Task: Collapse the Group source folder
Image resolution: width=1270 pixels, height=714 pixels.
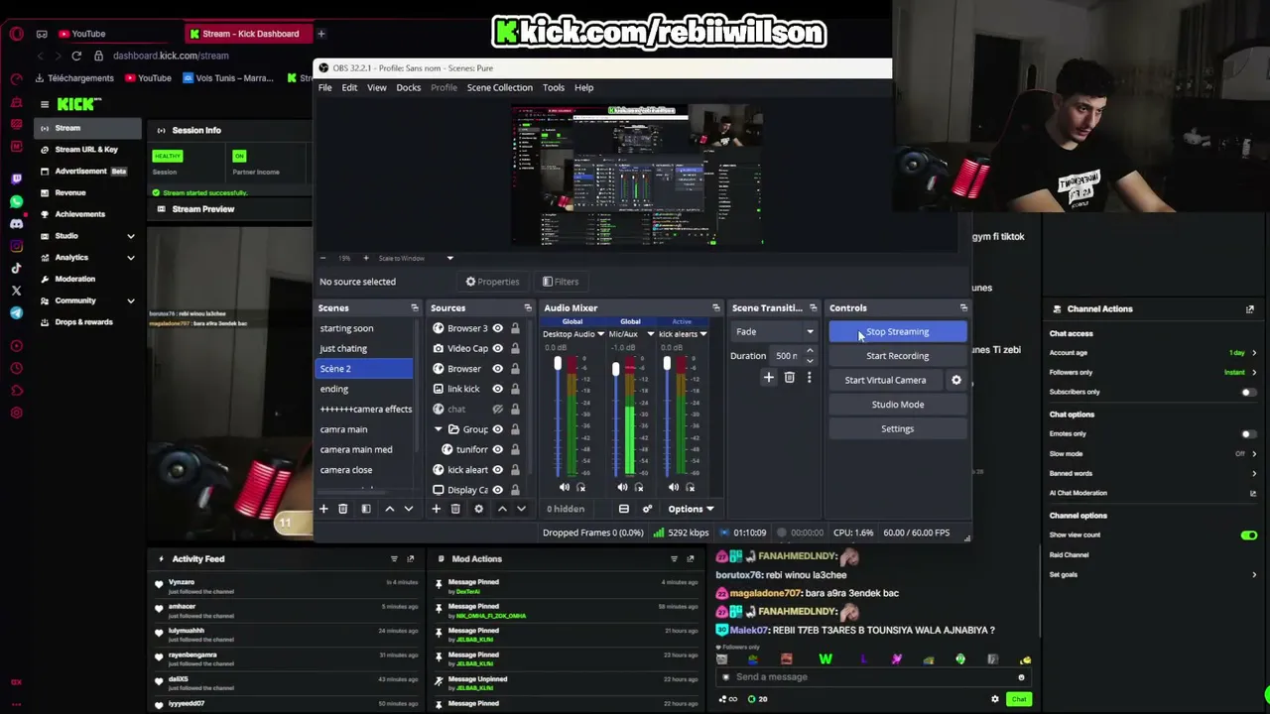Action: click(x=438, y=429)
